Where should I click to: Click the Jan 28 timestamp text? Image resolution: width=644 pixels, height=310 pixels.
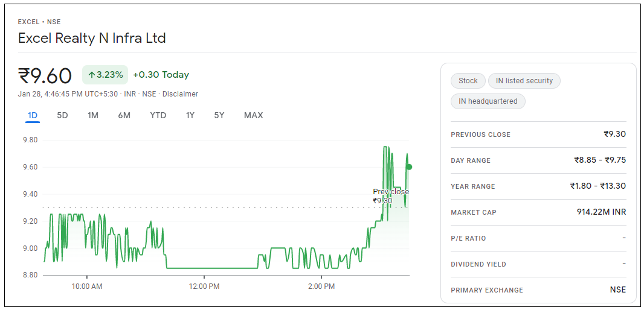(69, 94)
